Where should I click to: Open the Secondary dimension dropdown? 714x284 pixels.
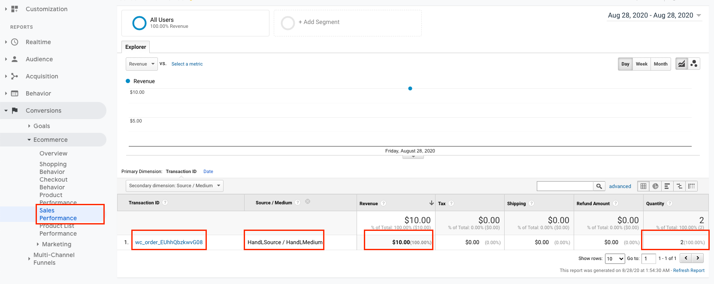174,185
